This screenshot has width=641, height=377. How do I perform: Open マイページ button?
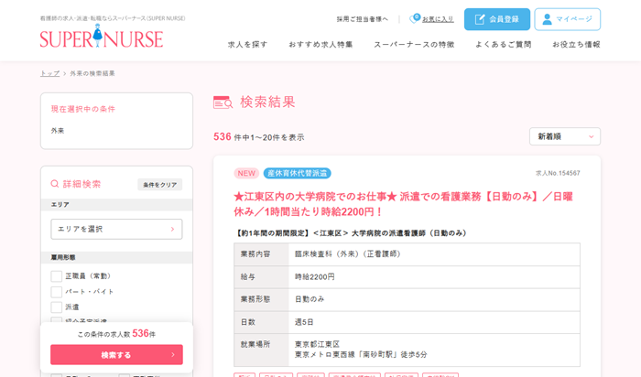(x=568, y=19)
